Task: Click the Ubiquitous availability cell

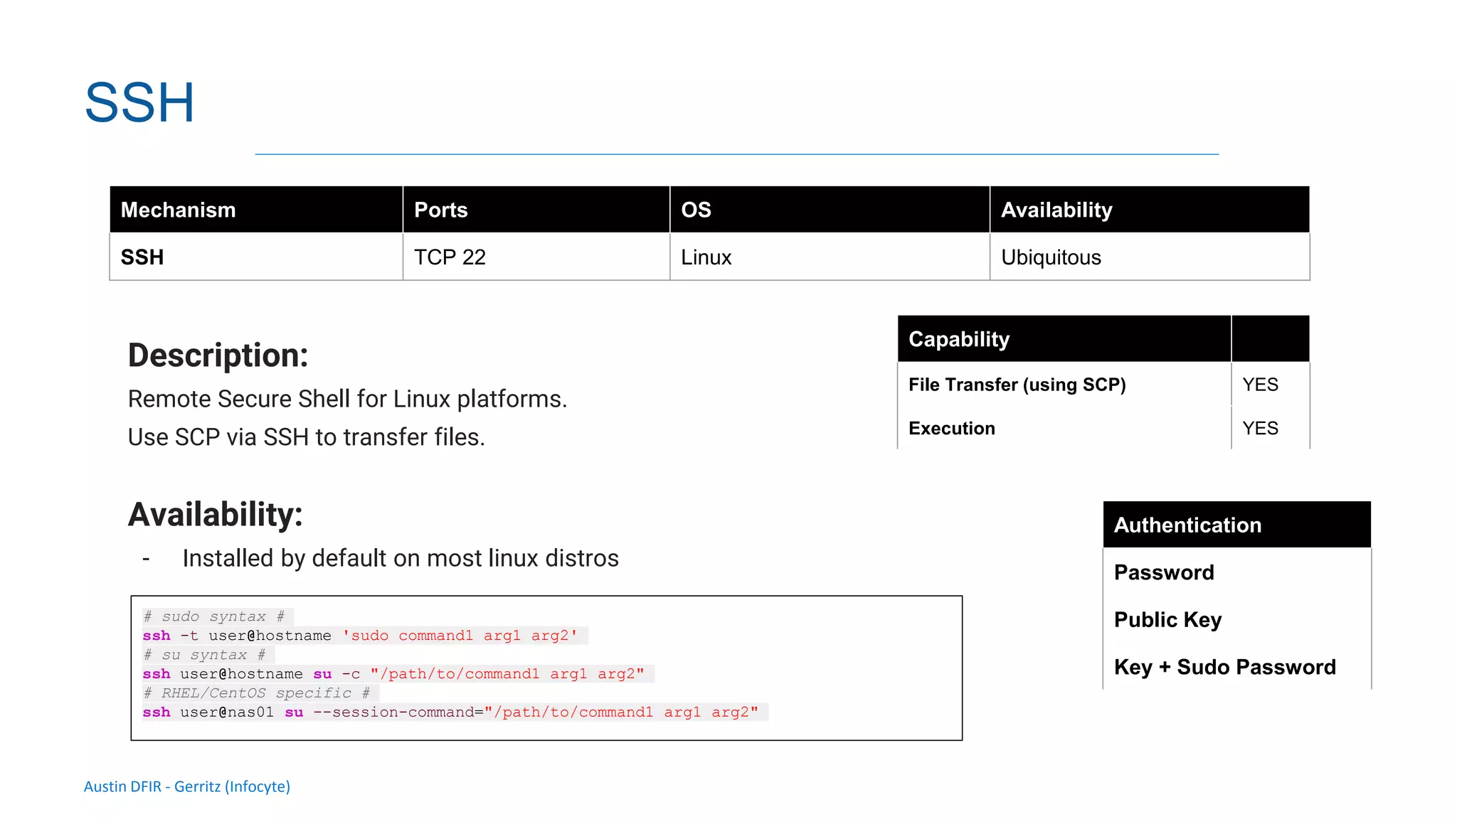Action: 1150,257
